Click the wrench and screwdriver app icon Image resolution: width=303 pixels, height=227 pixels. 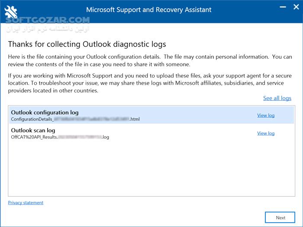pos(11,12)
